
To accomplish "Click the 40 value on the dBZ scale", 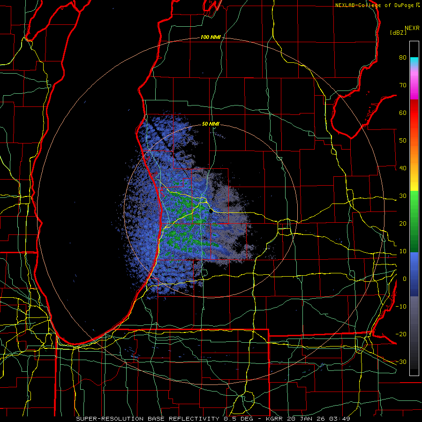I will coord(403,168).
